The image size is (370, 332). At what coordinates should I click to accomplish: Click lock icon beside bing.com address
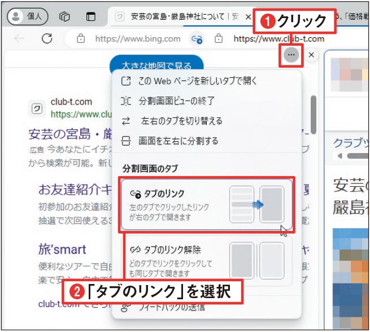pyautogui.click(x=81, y=38)
